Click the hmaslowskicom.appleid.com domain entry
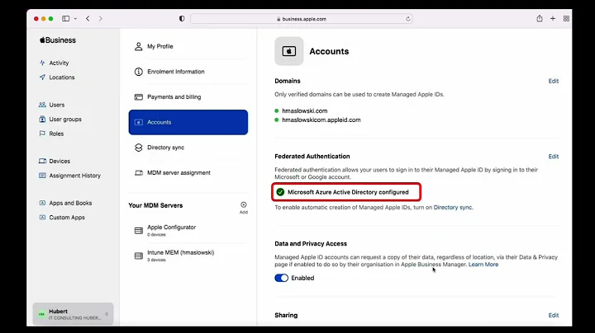595x333 pixels. pos(321,120)
